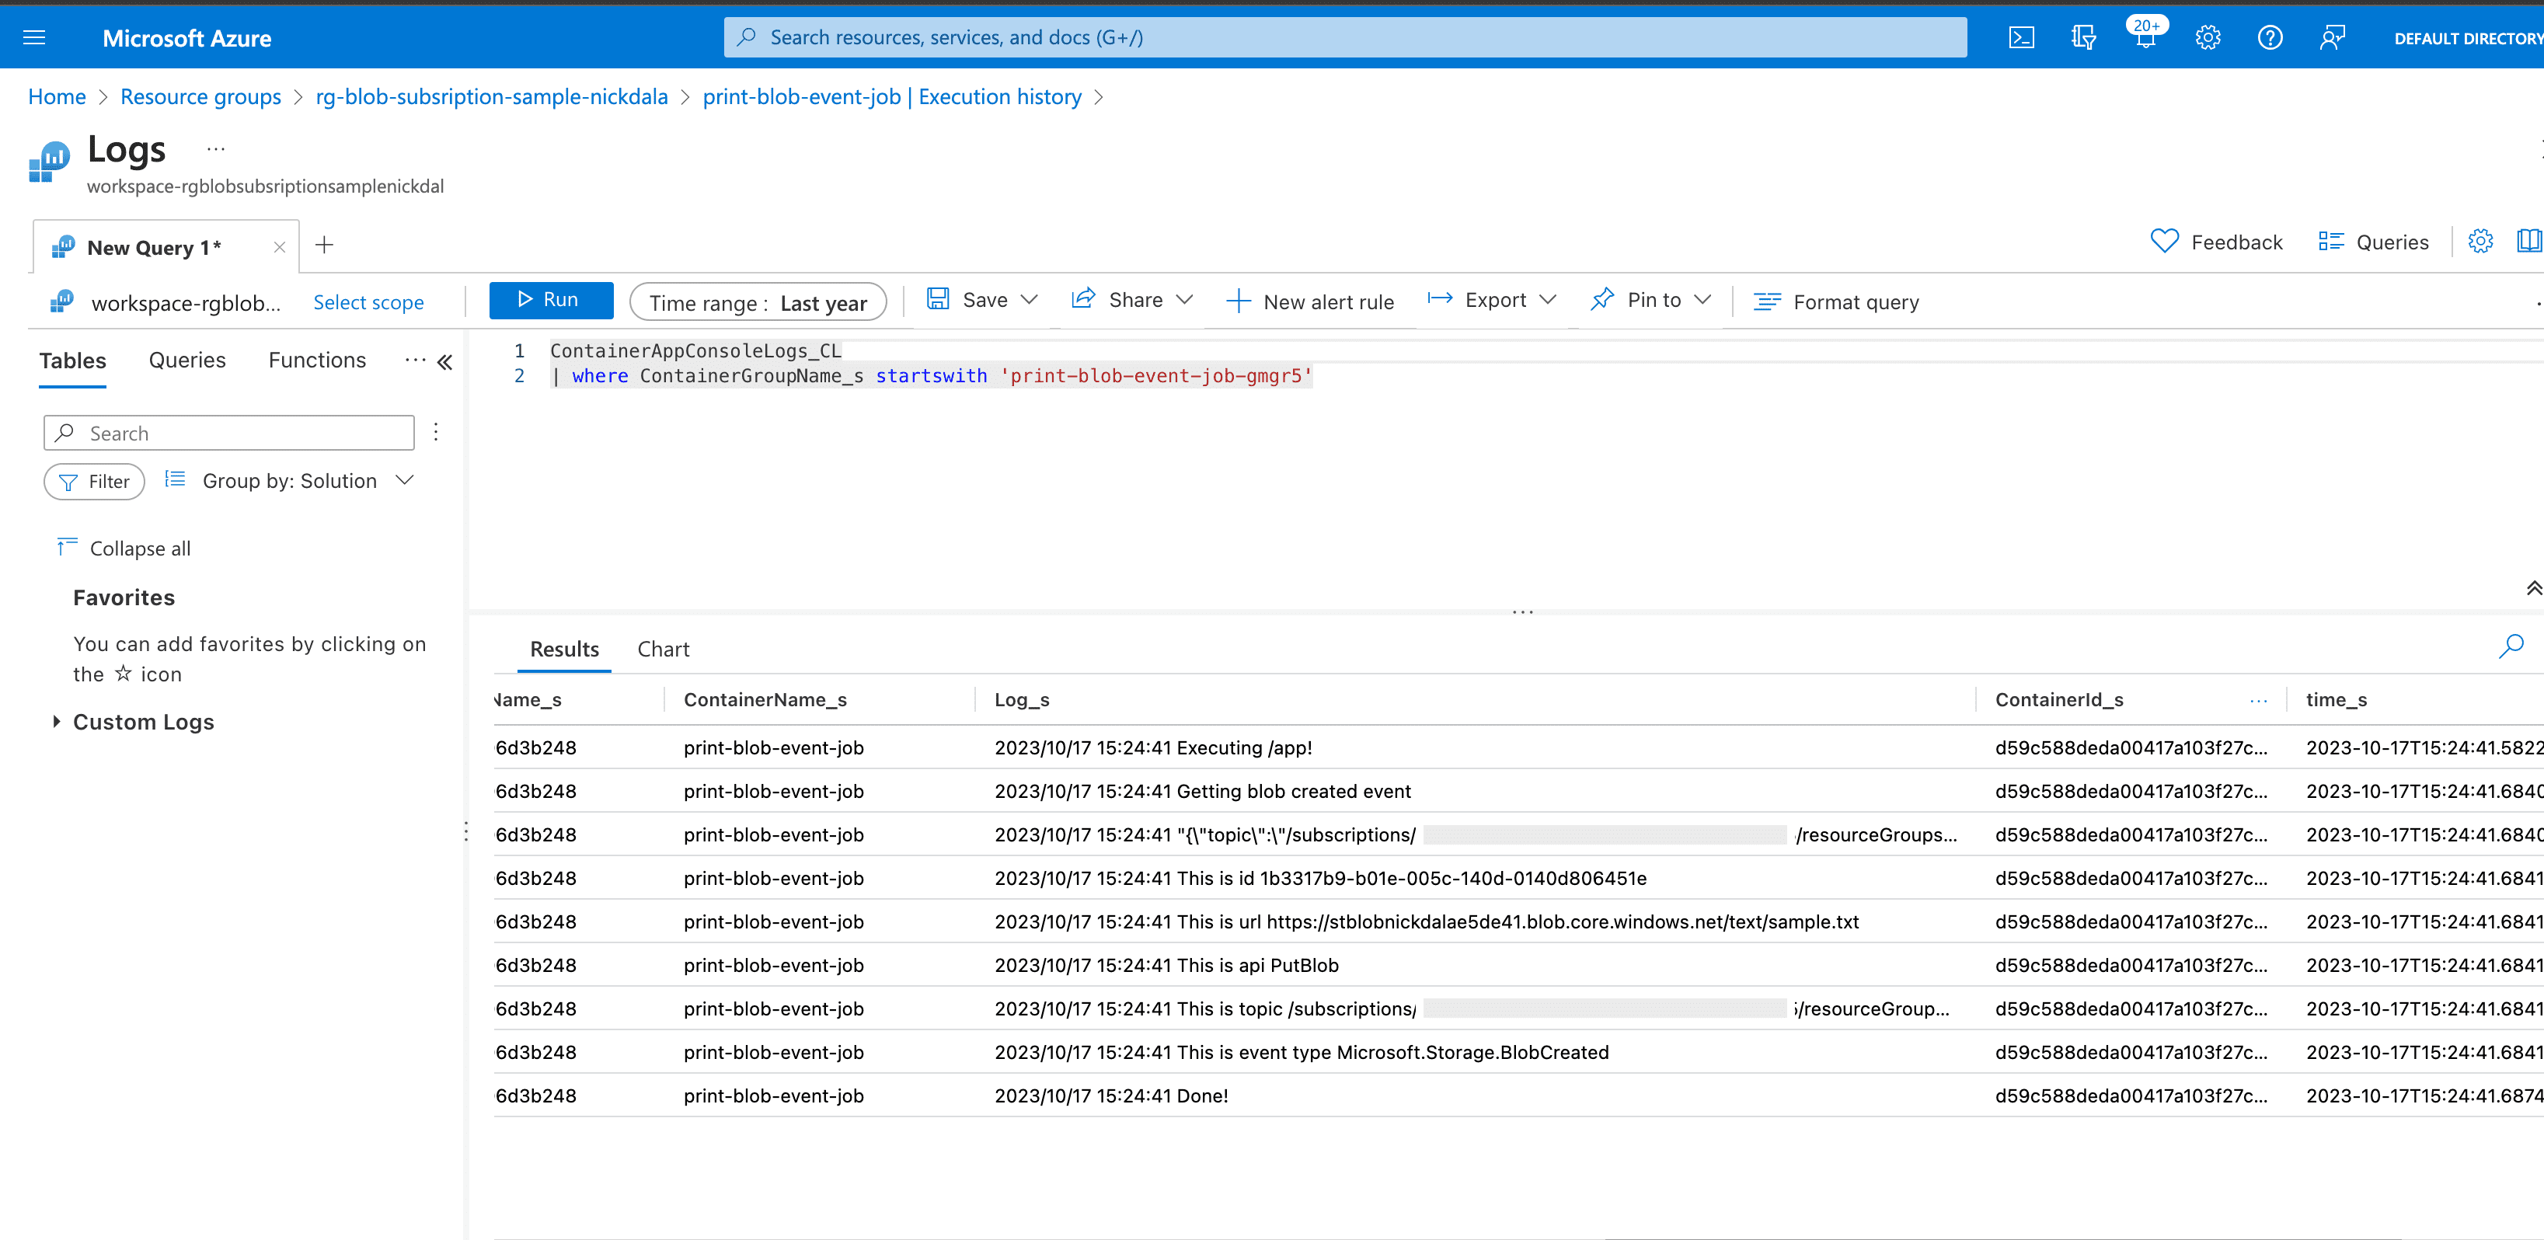Viewport: 2544px width, 1240px height.
Task: Select the Microsoft.Storage.BlobCreated event type row
Action: pyautogui.click(x=1518, y=1051)
